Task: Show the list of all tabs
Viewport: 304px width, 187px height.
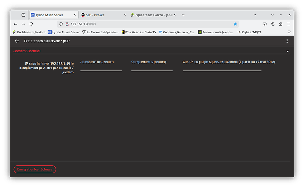Action: tap(254, 15)
